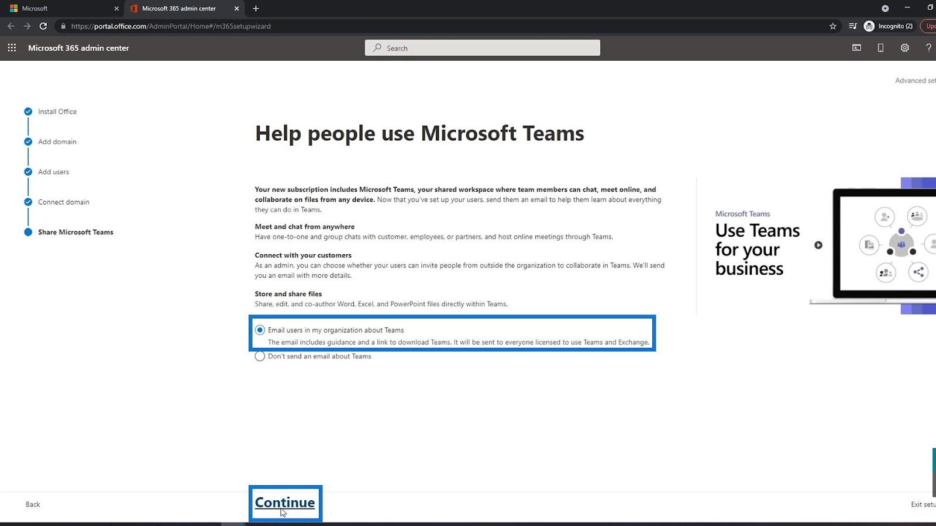Open the browser media control icon

pyautogui.click(x=853, y=26)
